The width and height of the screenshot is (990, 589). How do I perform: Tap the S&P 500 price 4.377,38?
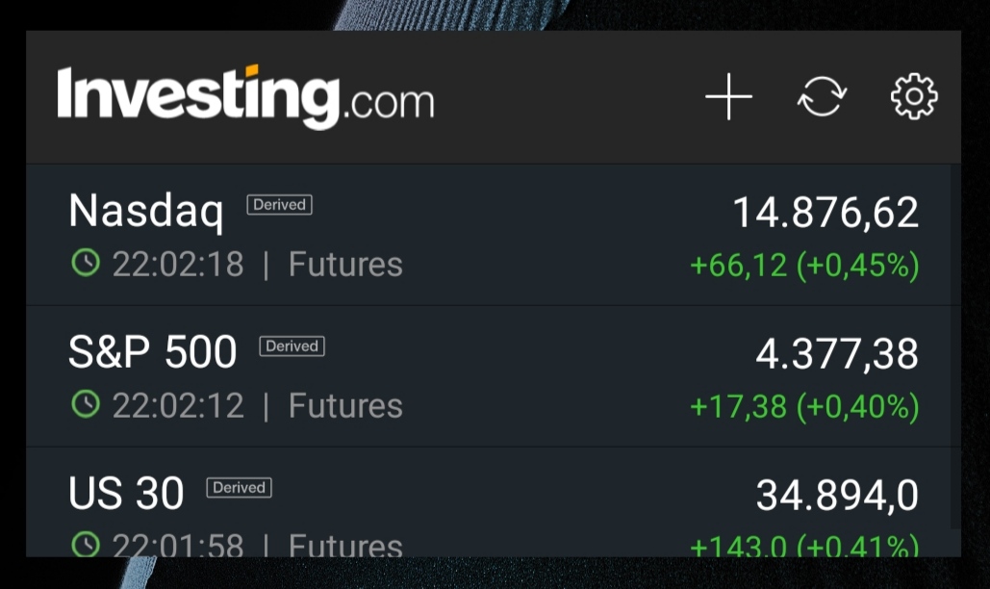836,353
